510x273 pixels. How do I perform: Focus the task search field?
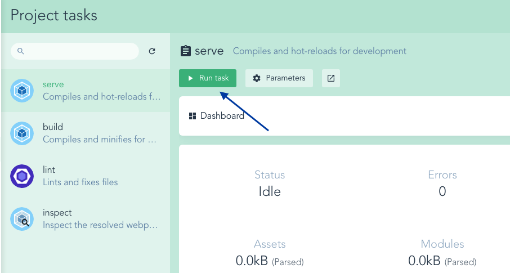tap(75, 51)
